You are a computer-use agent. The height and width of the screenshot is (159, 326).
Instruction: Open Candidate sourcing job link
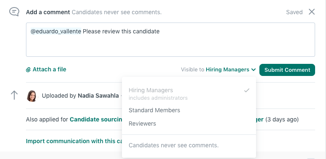(x=96, y=119)
